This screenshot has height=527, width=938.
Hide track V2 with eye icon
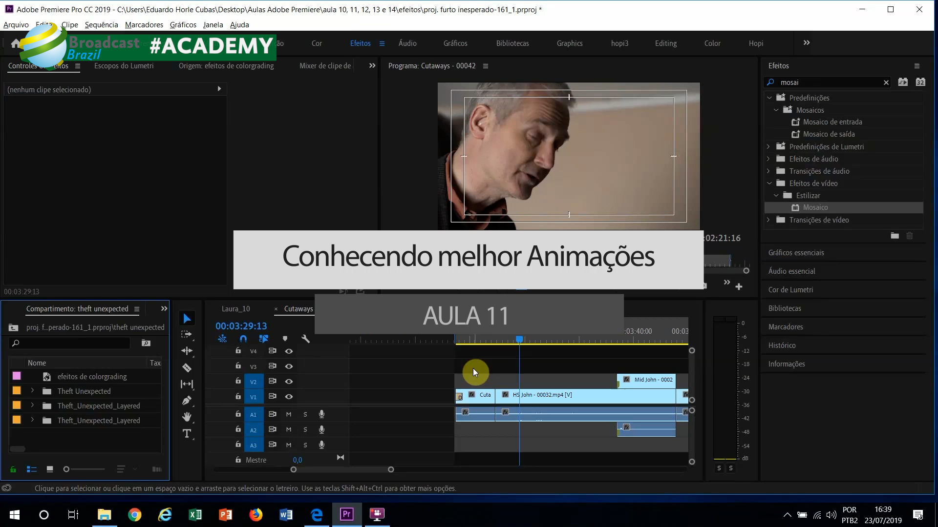(289, 381)
